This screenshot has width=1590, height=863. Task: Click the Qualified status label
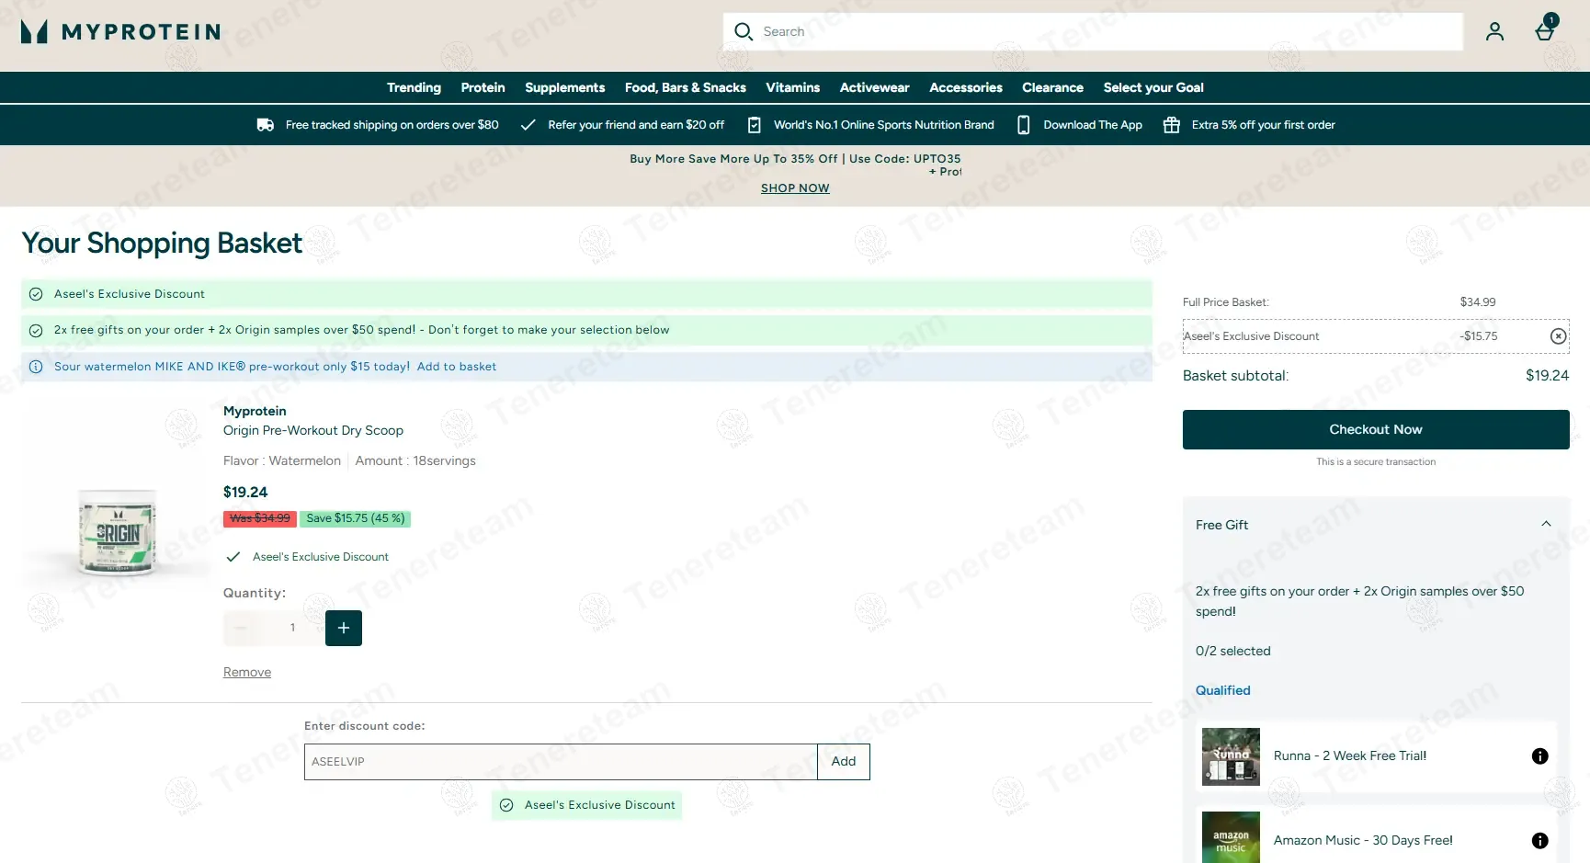(x=1222, y=691)
